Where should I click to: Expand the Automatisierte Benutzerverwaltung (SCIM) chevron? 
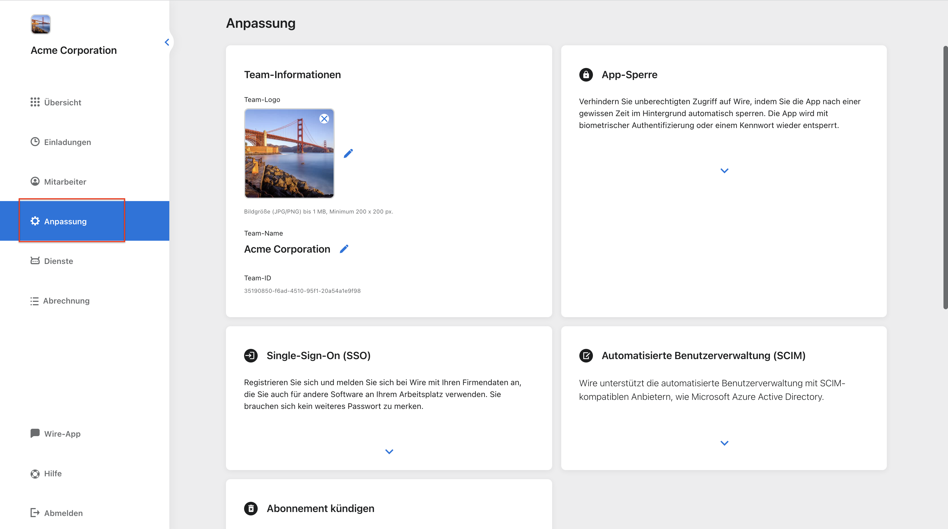[x=724, y=443]
